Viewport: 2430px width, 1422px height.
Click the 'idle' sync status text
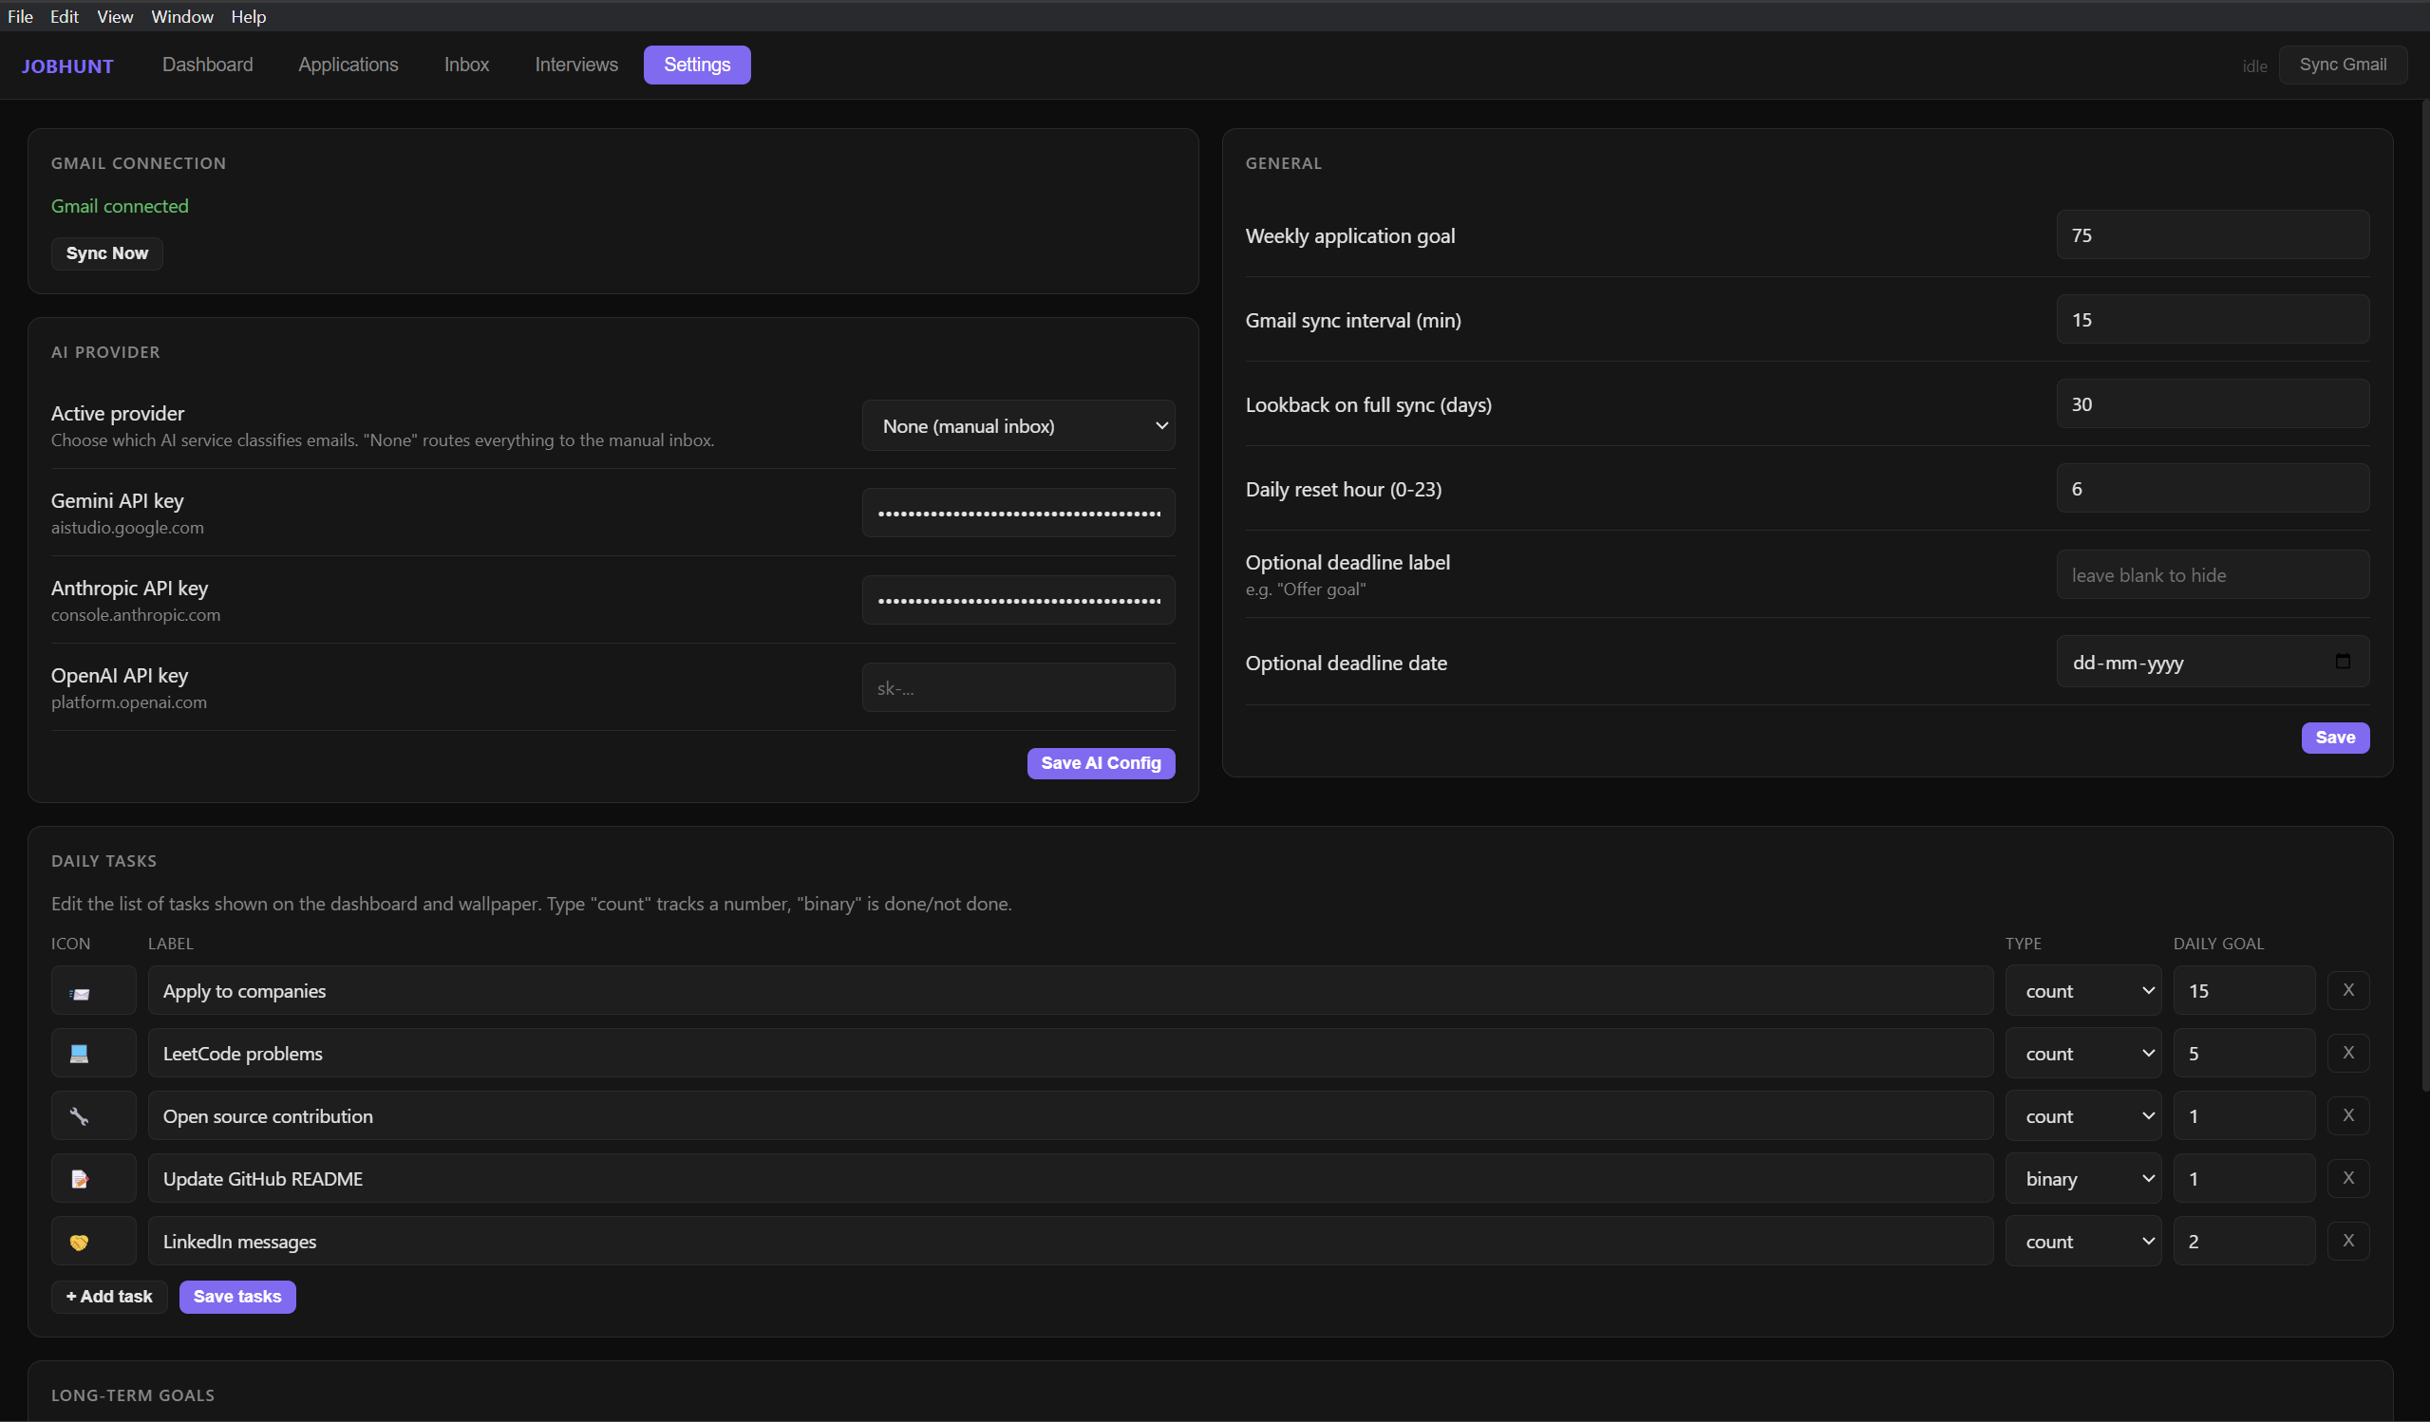[2254, 66]
